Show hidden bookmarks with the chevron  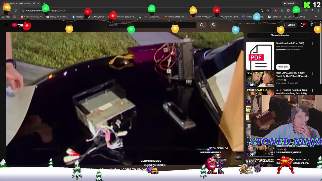(316, 17)
